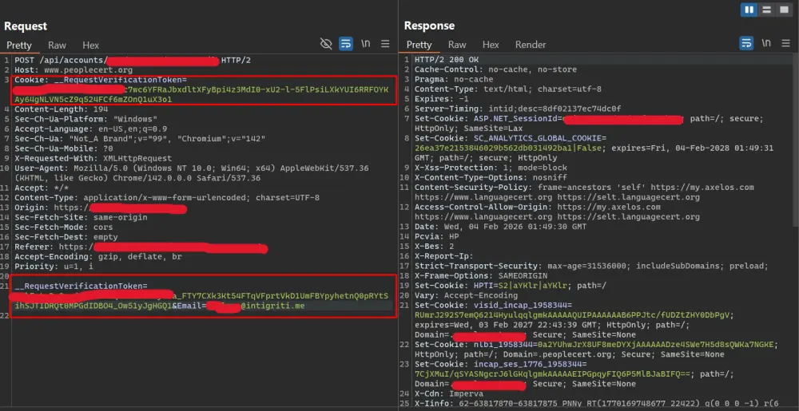This screenshot has width=799, height=411.
Task: Toggle non-printable \n characters in Request
Action: [x=366, y=44]
